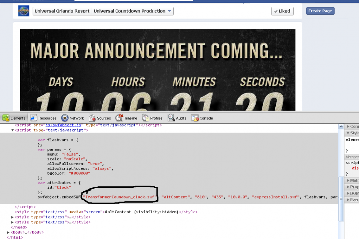
Task: Click the allowFullscreen "true" value
Action: (95, 164)
